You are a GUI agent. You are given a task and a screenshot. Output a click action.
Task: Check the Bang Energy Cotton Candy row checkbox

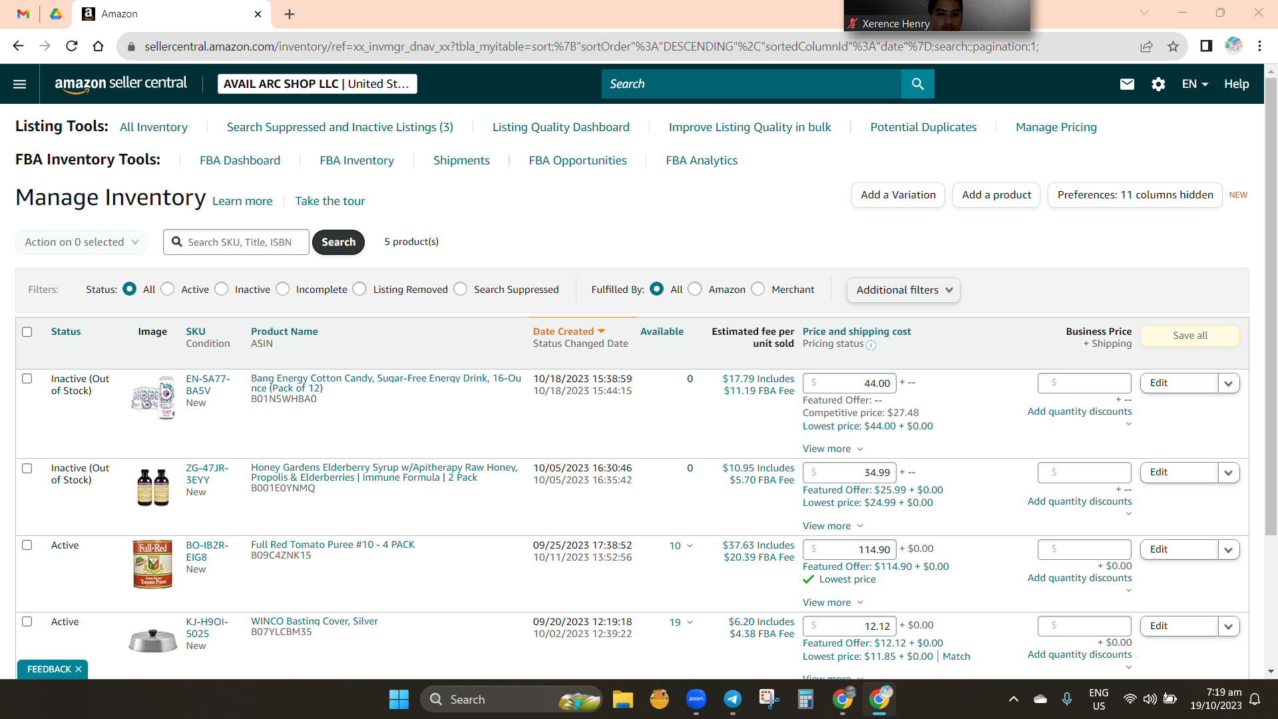click(x=27, y=378)
